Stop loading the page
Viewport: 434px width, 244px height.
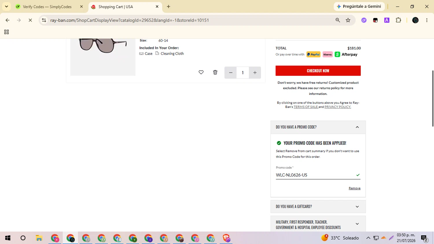[x=30, y=20]
